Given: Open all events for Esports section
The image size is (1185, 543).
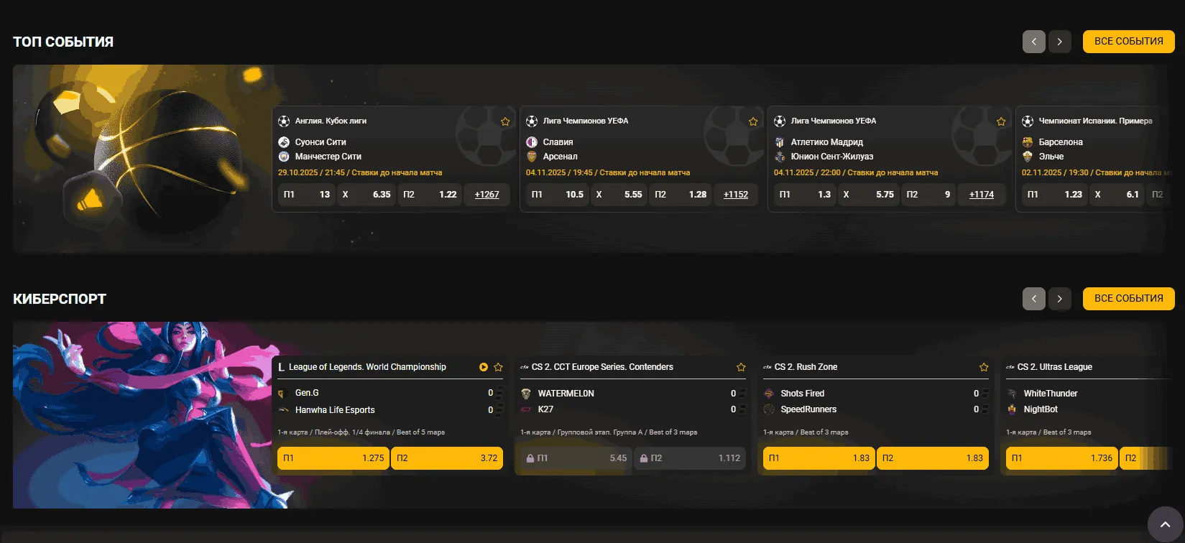Looking at the screenshot, I should (x=1128, y=299).
